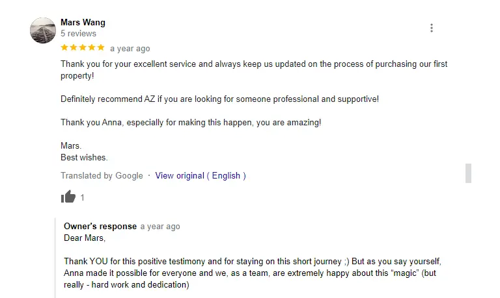
Task: Click the third yellow rating star
Action: [83, 48]
